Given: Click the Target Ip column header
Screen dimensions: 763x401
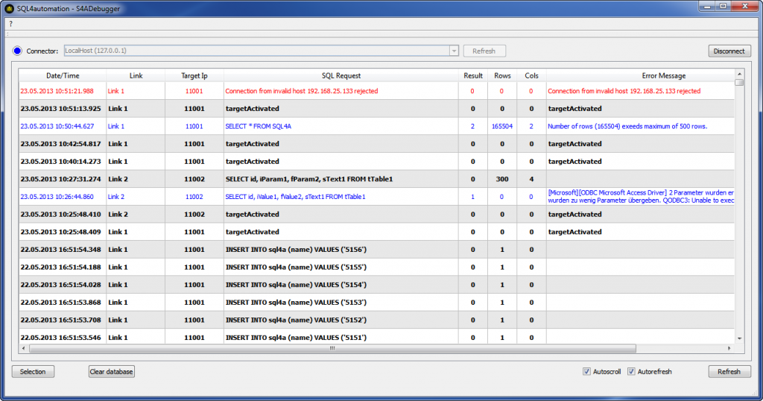Looking at the screenshot, I should 194,75.
